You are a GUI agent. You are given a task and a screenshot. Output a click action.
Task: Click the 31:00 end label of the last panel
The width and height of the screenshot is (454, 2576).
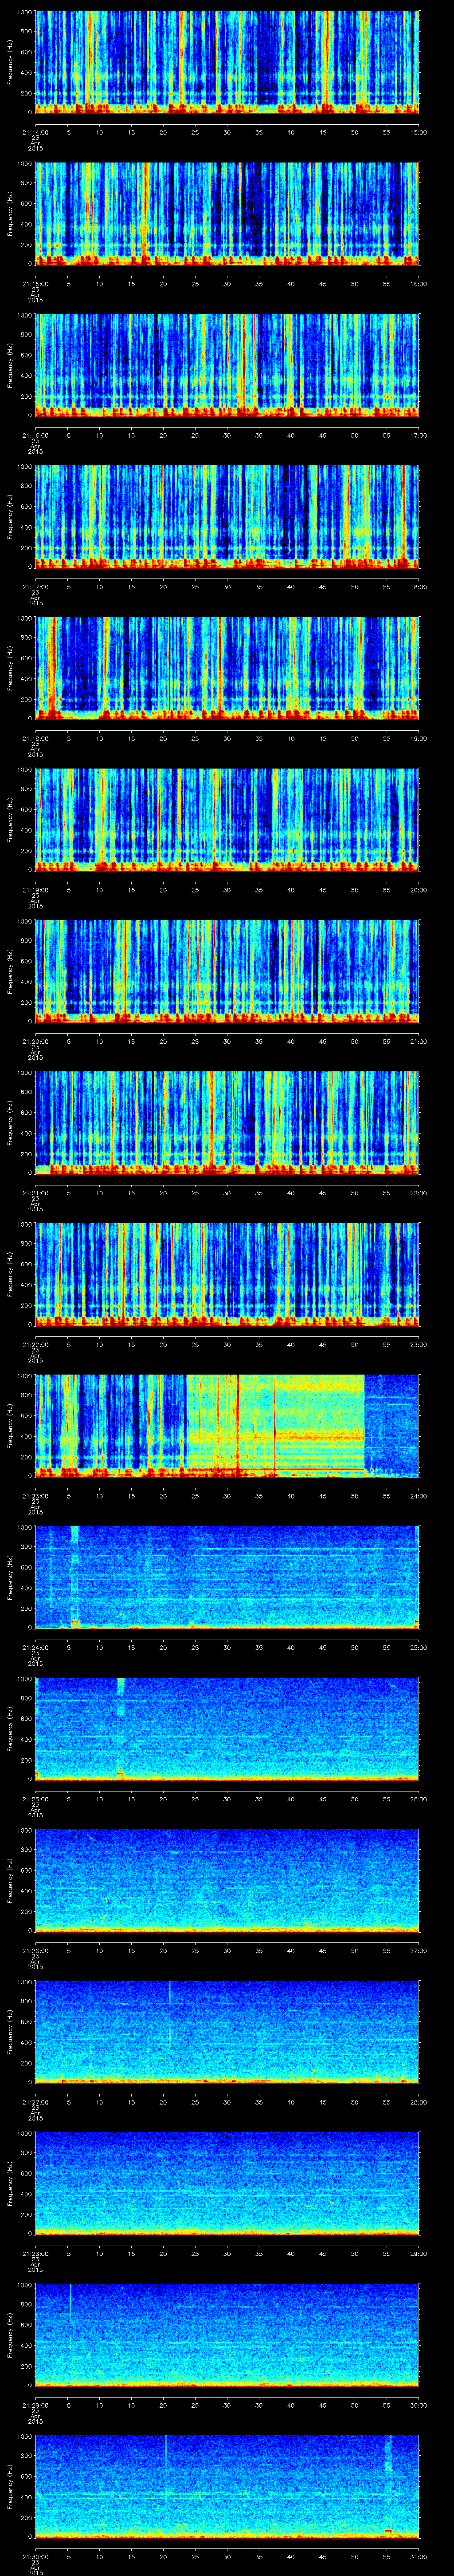(418, 2556)
